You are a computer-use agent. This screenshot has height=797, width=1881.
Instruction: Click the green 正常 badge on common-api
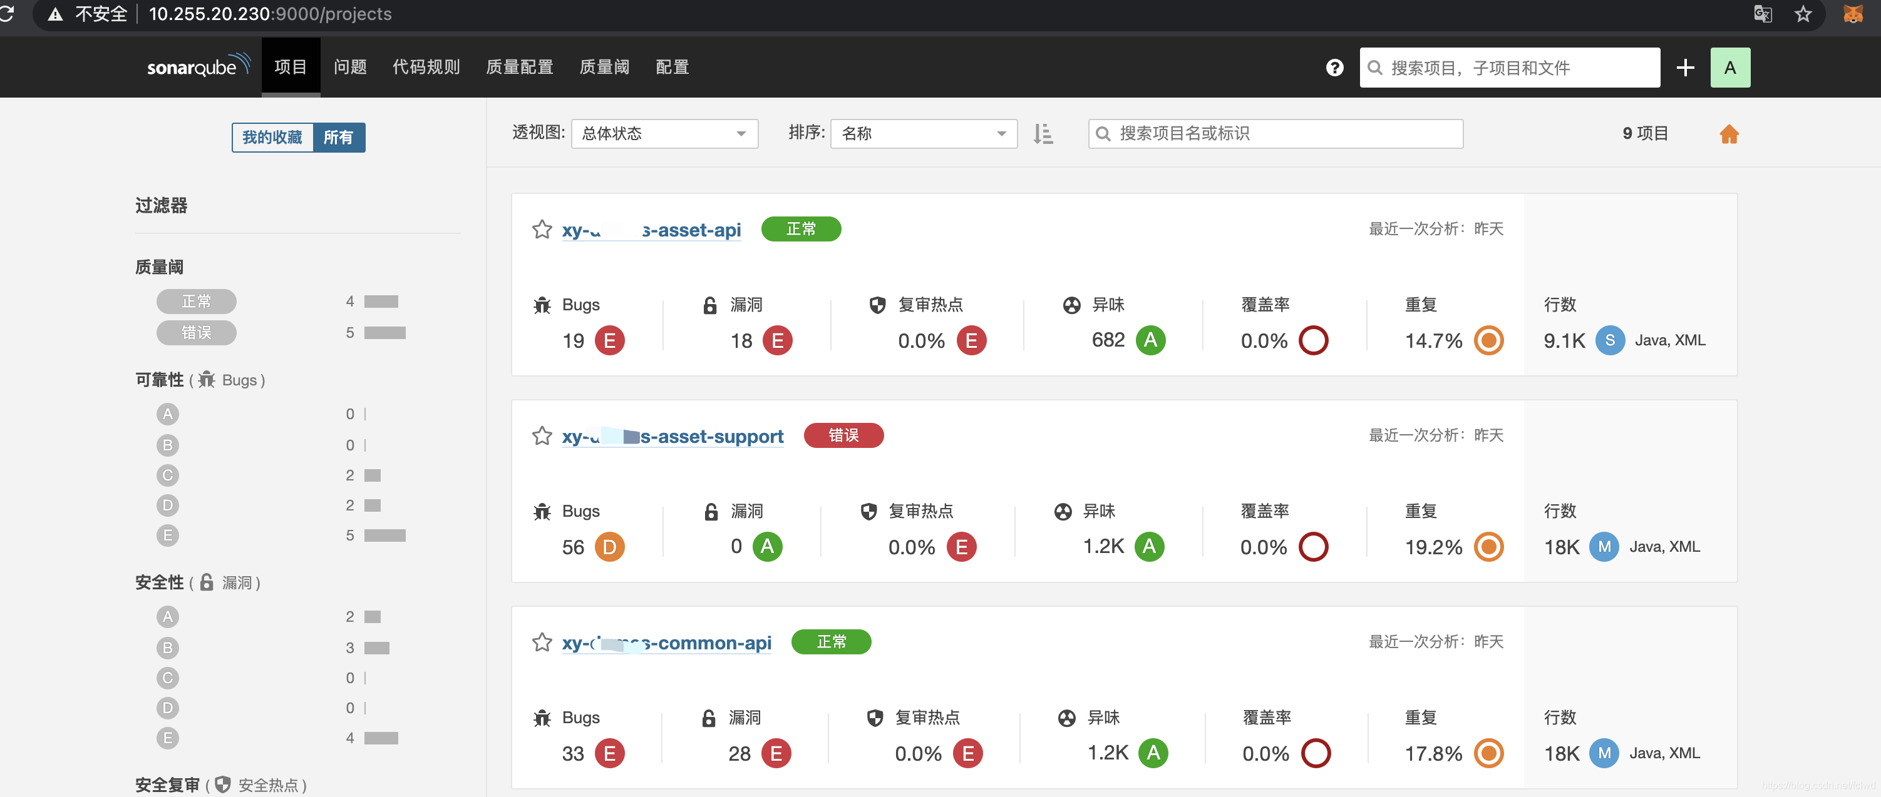click(831, 642)
